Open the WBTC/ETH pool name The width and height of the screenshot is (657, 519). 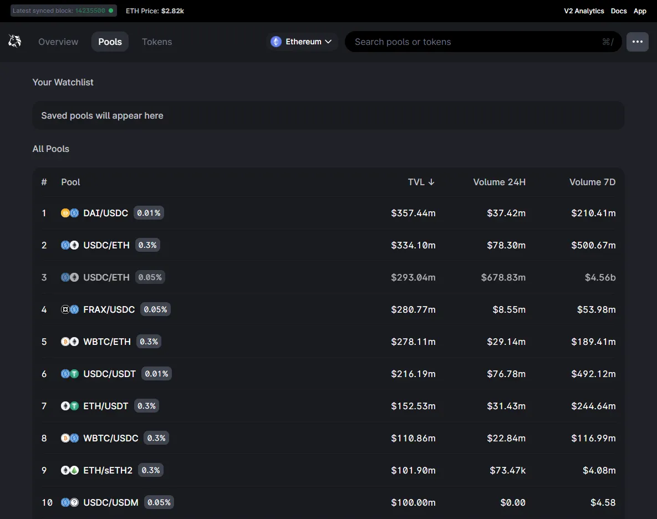tap(107, 342)
